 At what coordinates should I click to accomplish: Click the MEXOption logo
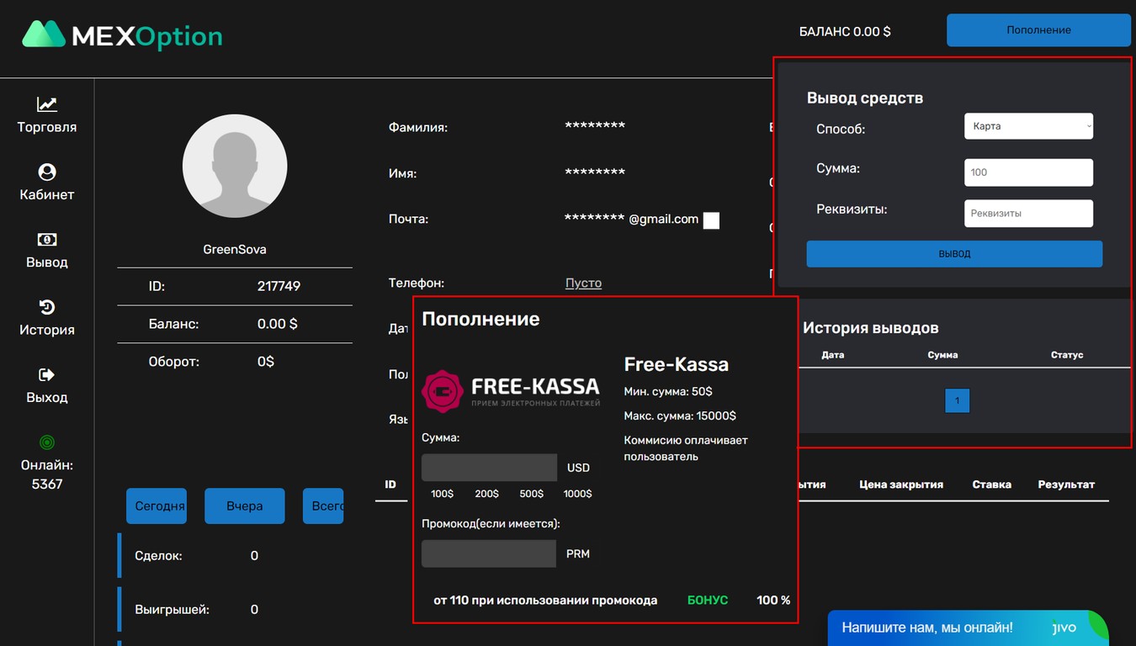coord(122,35)
